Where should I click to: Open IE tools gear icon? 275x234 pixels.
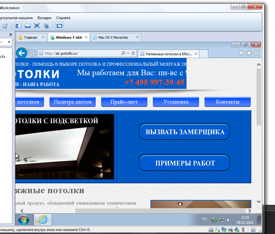(x=257, y=53)
